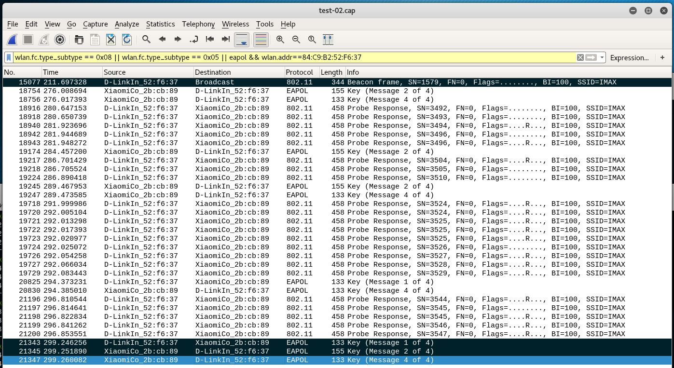Toggle packet list colorization rules
This screenshot has width=674, height=368.
pyautogui.click(x=261, y=40)
